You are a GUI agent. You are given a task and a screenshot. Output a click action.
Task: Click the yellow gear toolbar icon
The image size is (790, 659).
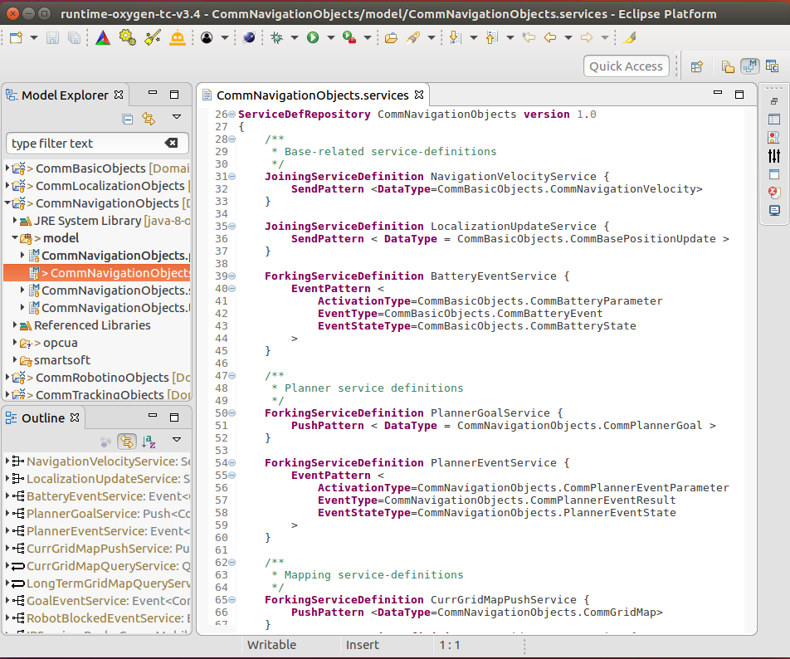click(x=127, y=38)
